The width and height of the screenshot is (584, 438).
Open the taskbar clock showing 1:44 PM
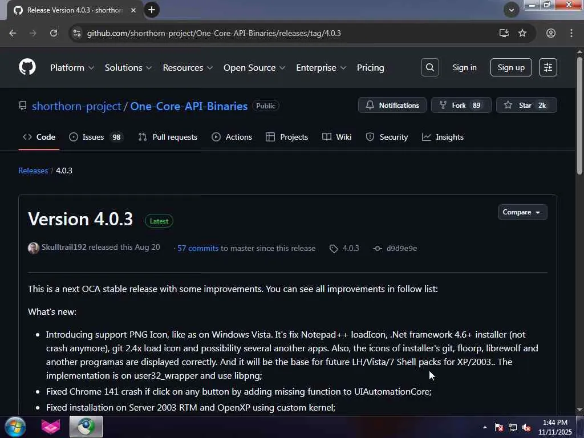point(555,427)
